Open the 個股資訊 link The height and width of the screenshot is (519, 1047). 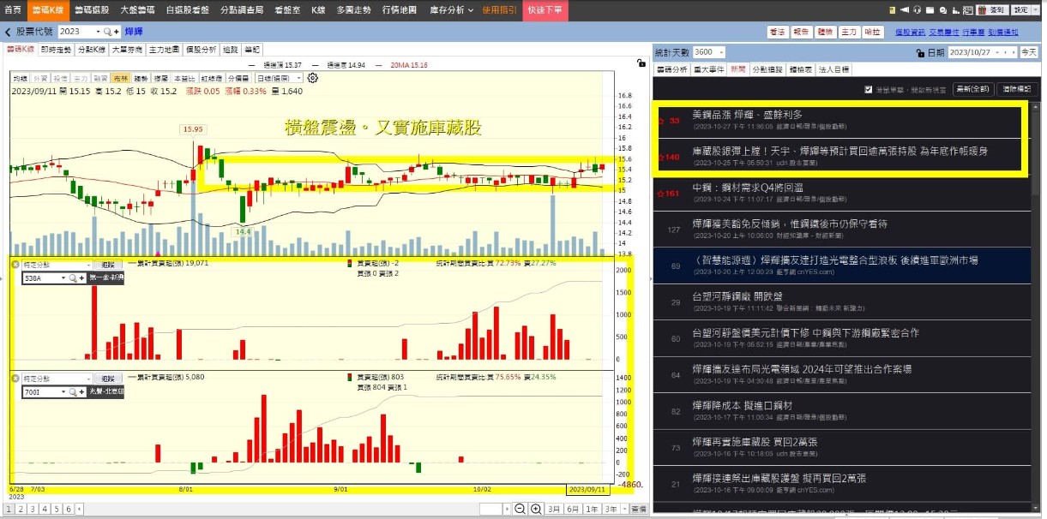click(x=910, y=32)
